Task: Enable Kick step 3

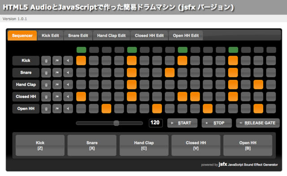Action: [106, 61]
